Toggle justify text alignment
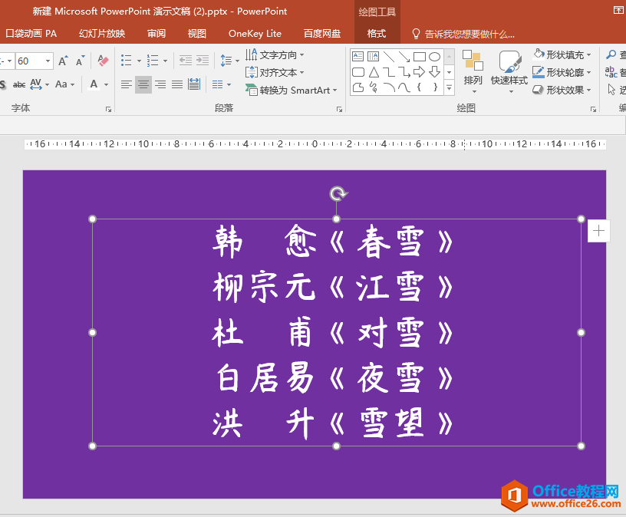The image size is (626, 517). [x=177, y=84]
